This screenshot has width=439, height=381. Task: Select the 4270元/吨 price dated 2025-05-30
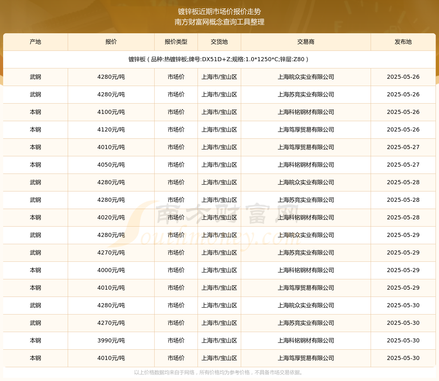click(x=111, y=323)
